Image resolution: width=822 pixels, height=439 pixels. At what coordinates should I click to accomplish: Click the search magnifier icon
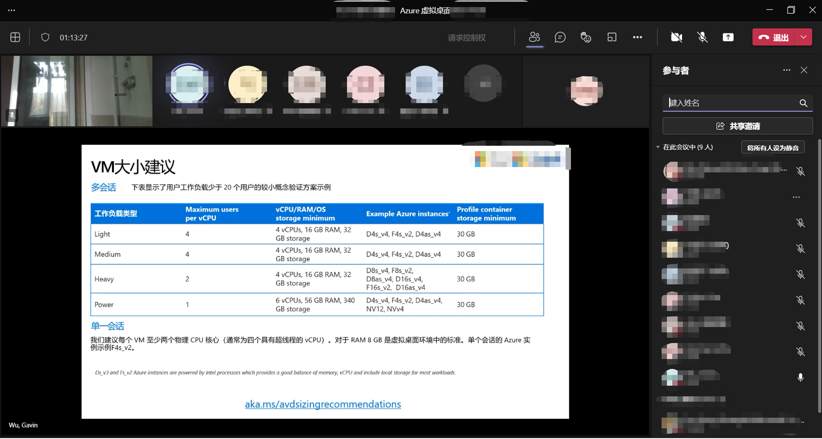[x=803, y=103]
